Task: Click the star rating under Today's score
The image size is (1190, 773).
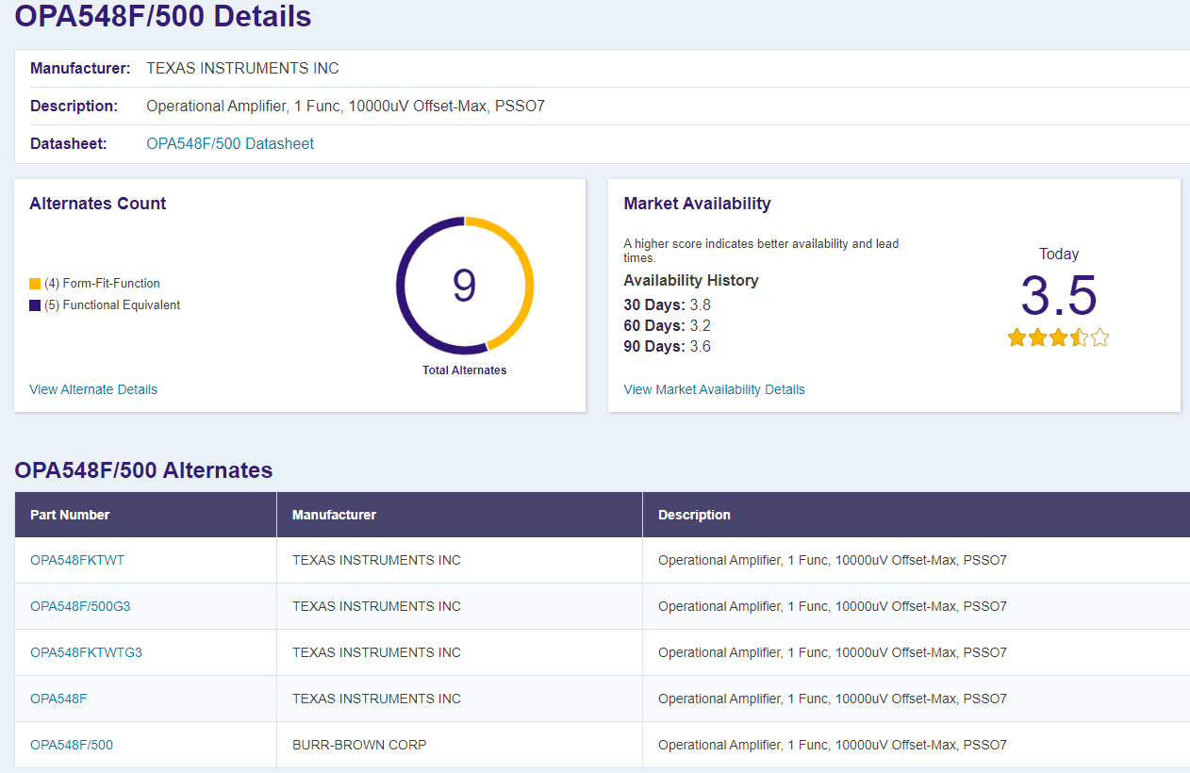Action: 1058,337
